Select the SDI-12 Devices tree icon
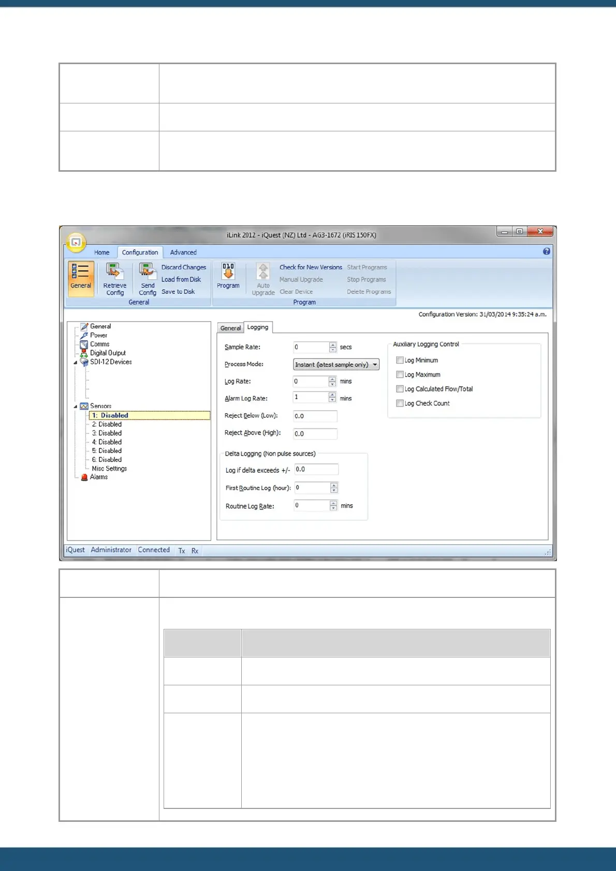616x871 pixels. pos(84,362)
